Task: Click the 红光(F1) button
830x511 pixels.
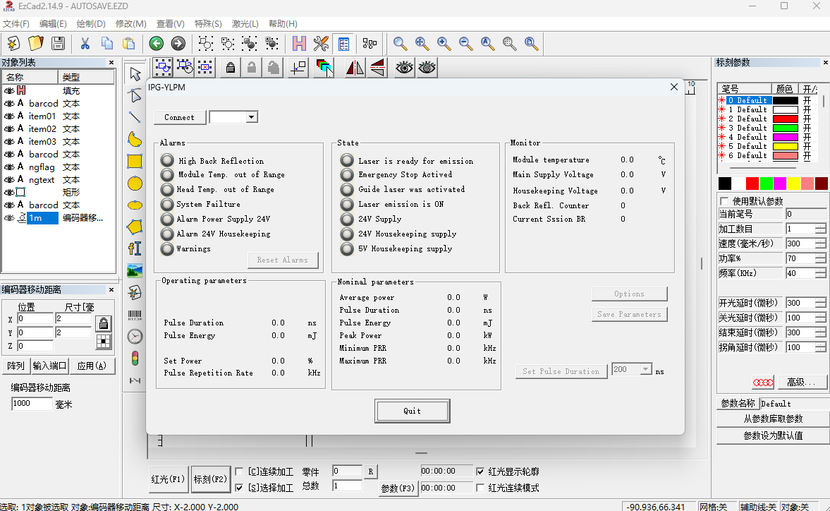Action: point(168,479)
